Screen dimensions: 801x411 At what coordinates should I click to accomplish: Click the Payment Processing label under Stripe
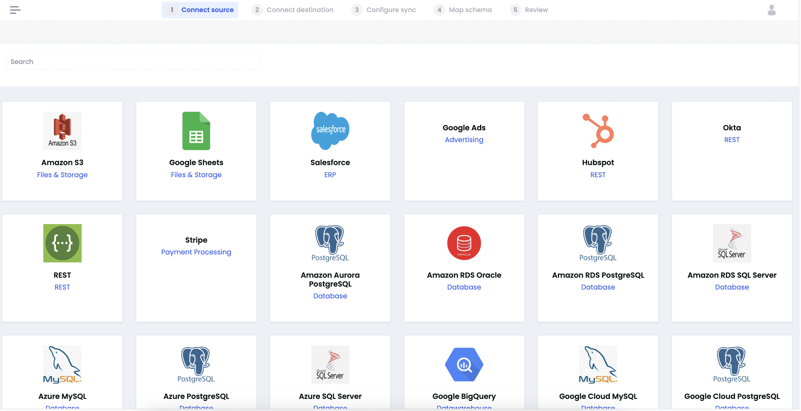(x=196, y=252)
